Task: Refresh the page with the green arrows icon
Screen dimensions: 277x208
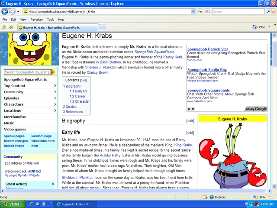Action: coord(200,12)
